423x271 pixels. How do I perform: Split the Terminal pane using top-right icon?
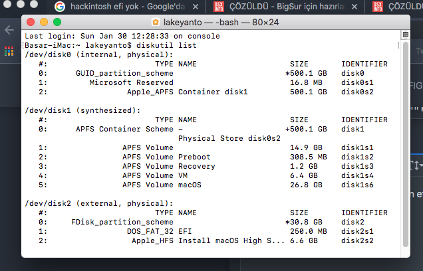(x=405, y=35)
